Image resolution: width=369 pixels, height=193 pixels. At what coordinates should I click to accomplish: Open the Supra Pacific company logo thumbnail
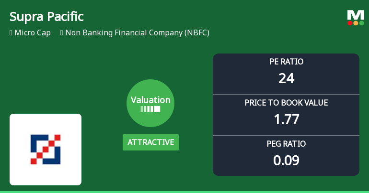click(x=46, y=150)
